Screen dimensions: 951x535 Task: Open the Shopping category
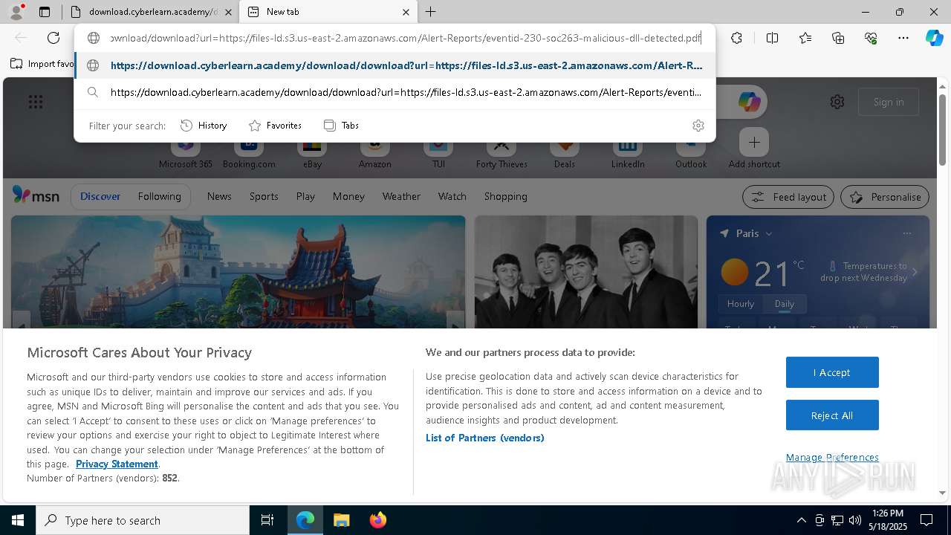point(506,196)
